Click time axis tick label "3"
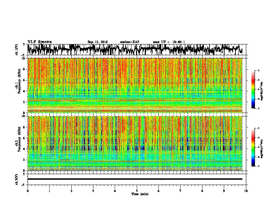277x214 pixels. pos(93,191)
